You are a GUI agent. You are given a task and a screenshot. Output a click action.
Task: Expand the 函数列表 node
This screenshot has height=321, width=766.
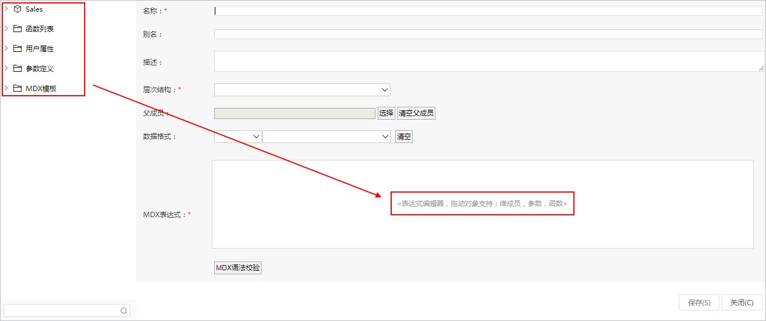pyautogui.click(x=6, y=29)
